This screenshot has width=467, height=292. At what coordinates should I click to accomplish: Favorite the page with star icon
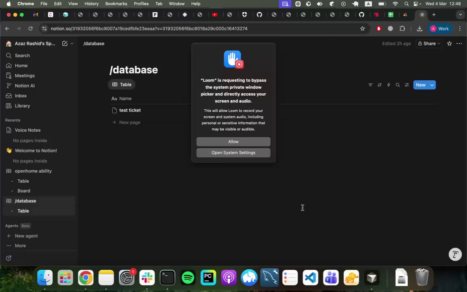pos(450,43)
